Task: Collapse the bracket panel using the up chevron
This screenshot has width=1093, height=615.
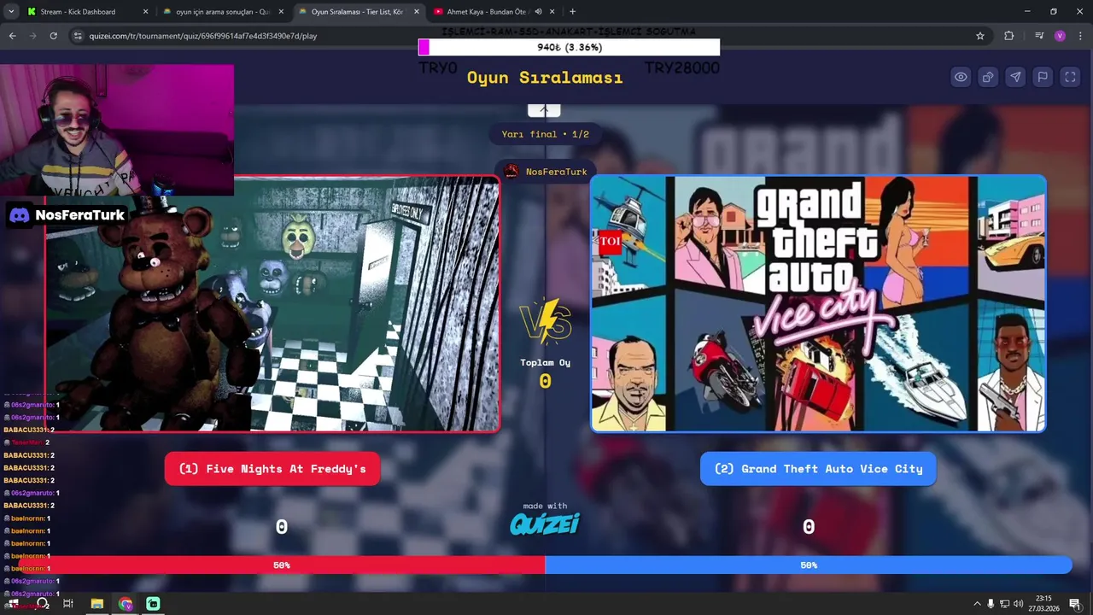Action: coord(544,110)
